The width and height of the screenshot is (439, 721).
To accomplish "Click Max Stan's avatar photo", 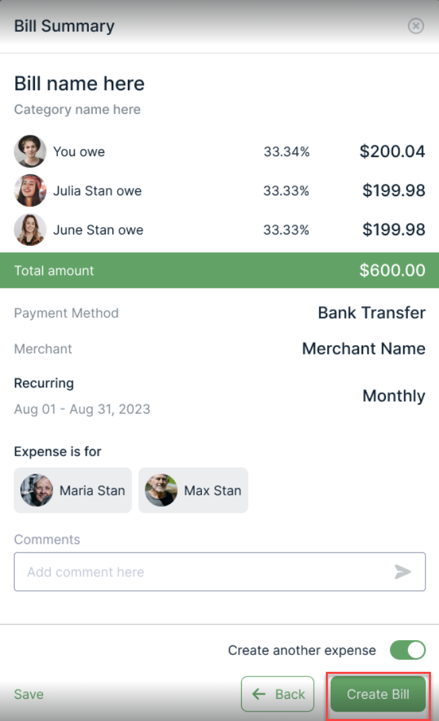I will coord(161,491).
